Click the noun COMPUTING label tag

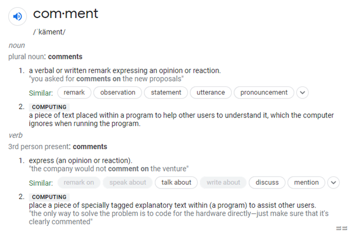click(49, 107)
